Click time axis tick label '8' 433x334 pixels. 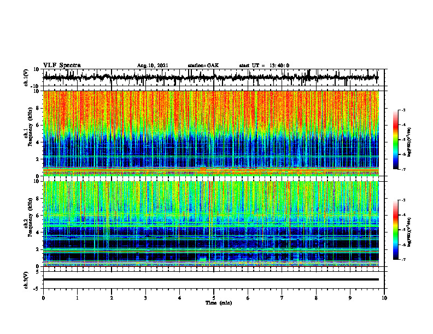pyautogui.click(x=316, y=298)
